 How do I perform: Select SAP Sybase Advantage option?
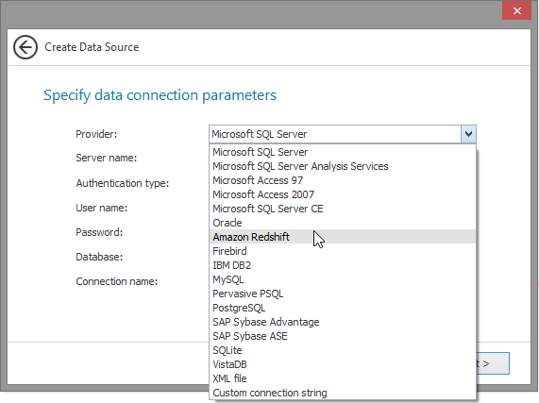(343, 322)
